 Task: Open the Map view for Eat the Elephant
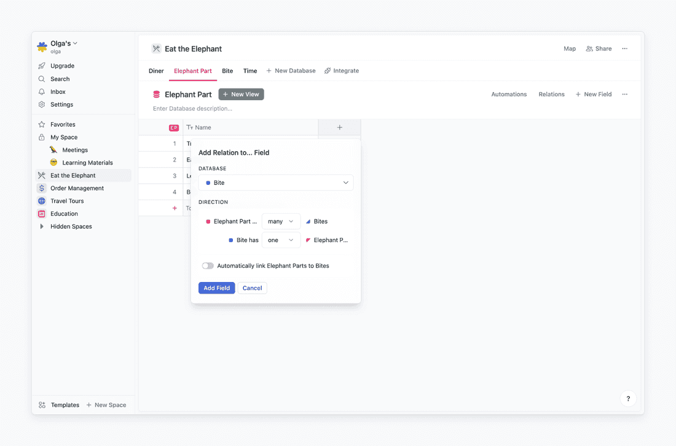point(569,49)
